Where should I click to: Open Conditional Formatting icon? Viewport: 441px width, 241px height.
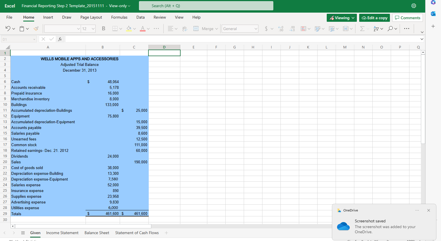pyautogui.click(x=303, y=28)
